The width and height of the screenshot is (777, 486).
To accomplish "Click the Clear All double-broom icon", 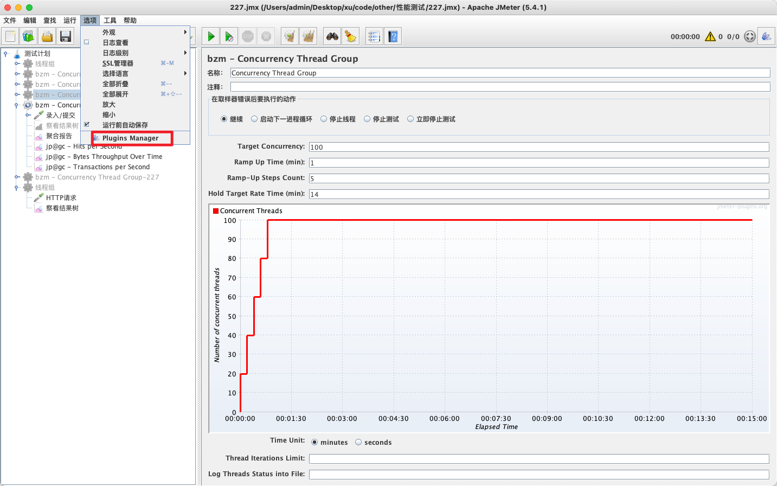I will 309,36.
